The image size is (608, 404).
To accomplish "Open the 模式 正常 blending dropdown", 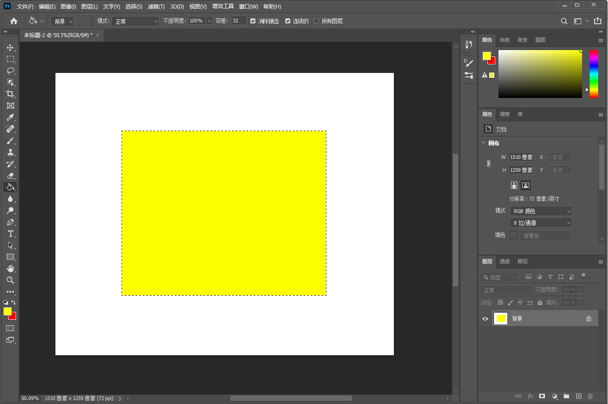I will (x=135, y=21).
